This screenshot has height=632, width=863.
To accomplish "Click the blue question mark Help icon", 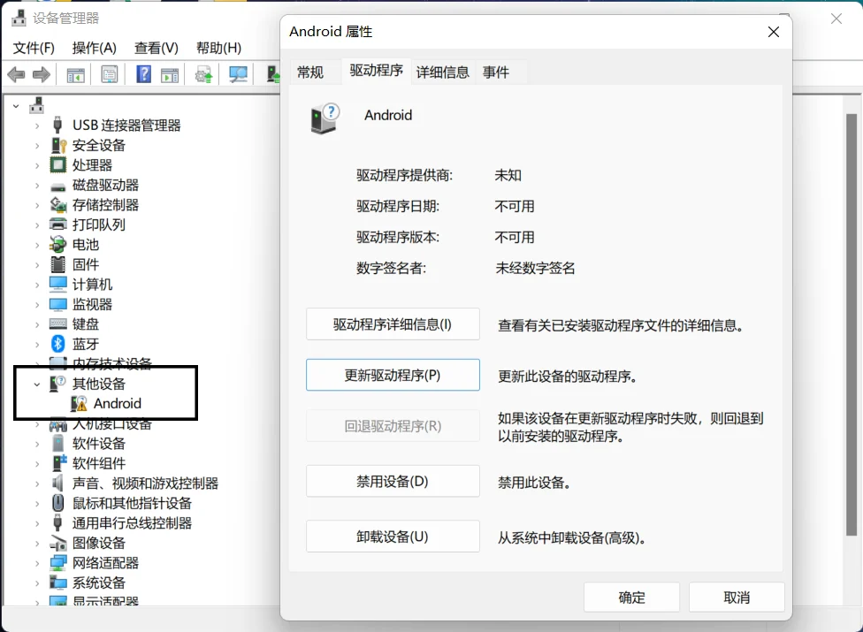I will pos(143,73).
